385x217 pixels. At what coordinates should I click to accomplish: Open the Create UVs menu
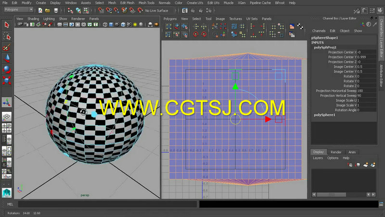(x=195, y=3)
